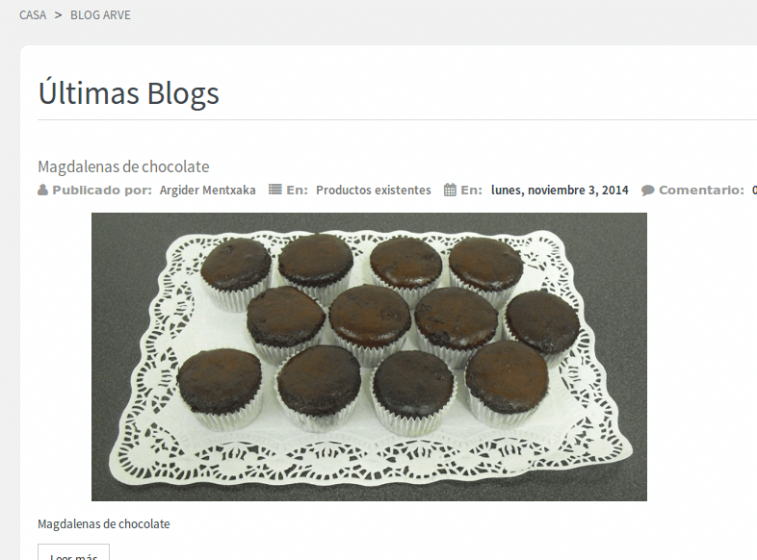This screenshot has height=560, width=757.
Task: Select author Argider Mentxaka link
Action: click(208, 191)
